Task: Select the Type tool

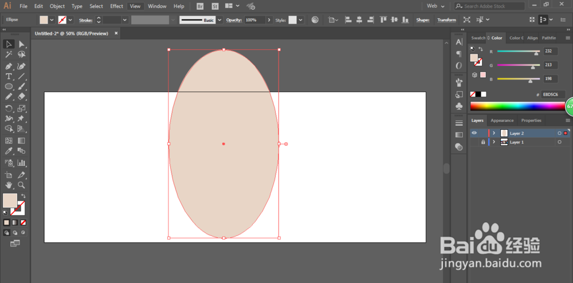Action: click(9, 76)
